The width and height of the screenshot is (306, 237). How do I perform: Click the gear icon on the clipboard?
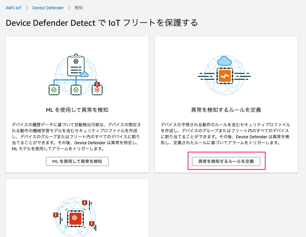(75, 61)
